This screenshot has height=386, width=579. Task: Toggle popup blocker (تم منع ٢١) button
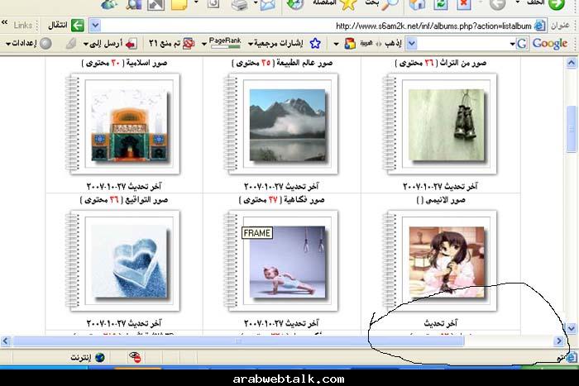pos(171,44)
